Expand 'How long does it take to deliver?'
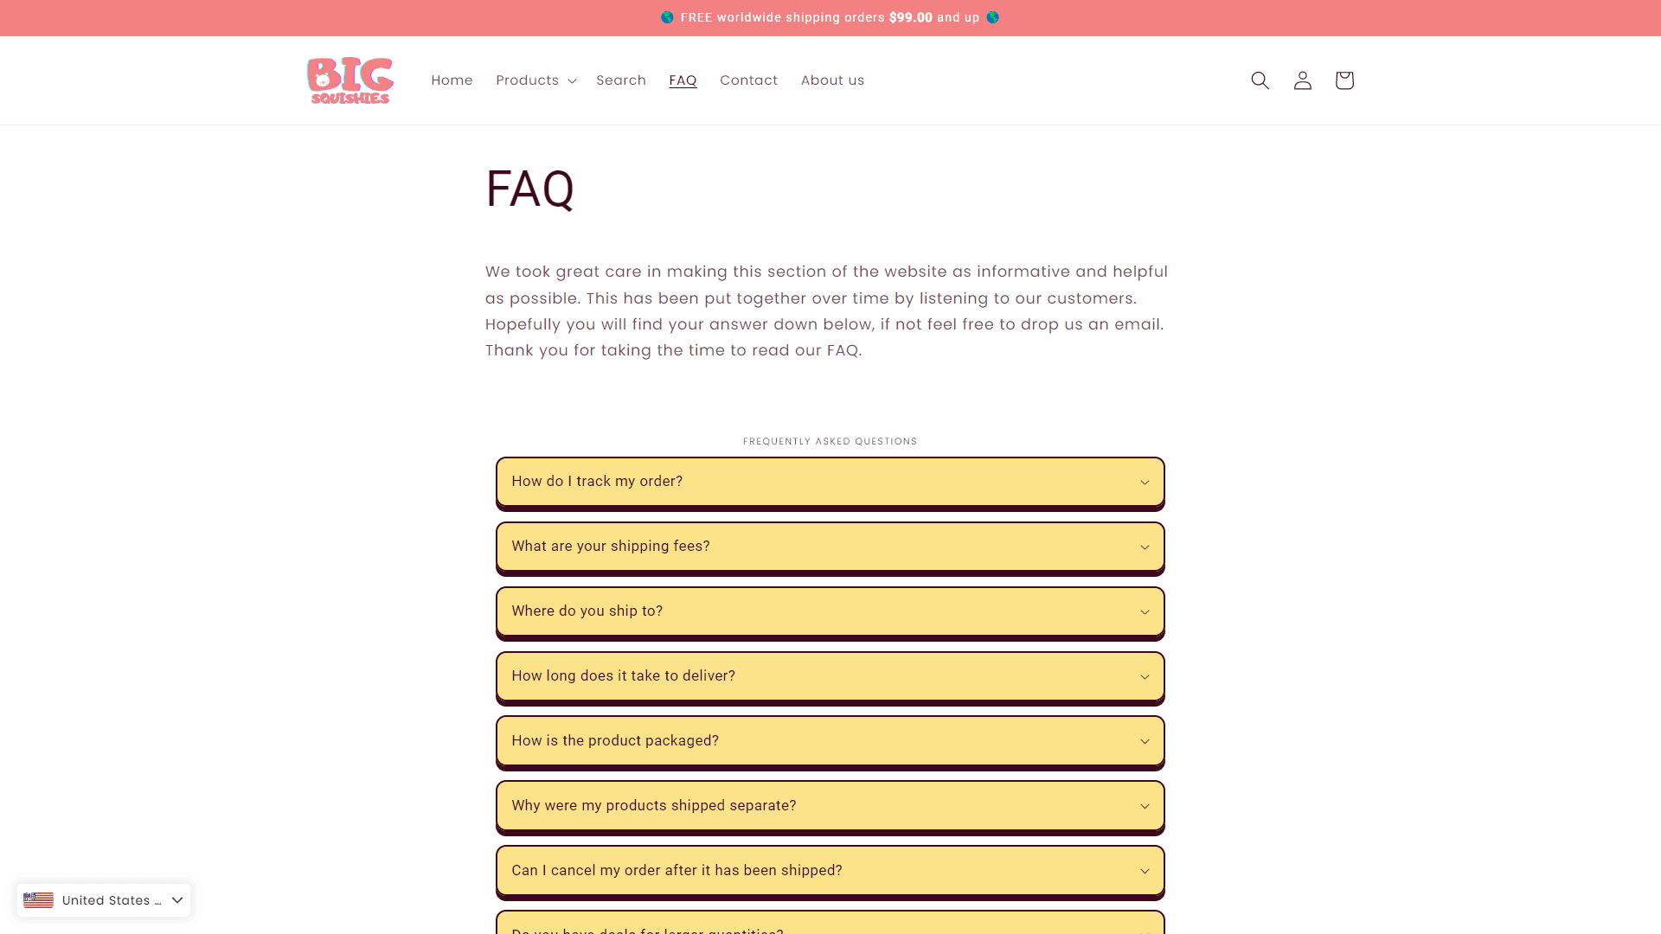 (x=830, y=676)
